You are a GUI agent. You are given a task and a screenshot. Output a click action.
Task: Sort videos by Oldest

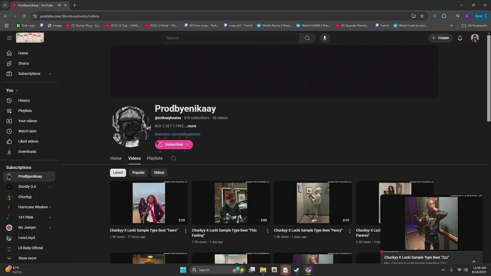pos(159,172)
